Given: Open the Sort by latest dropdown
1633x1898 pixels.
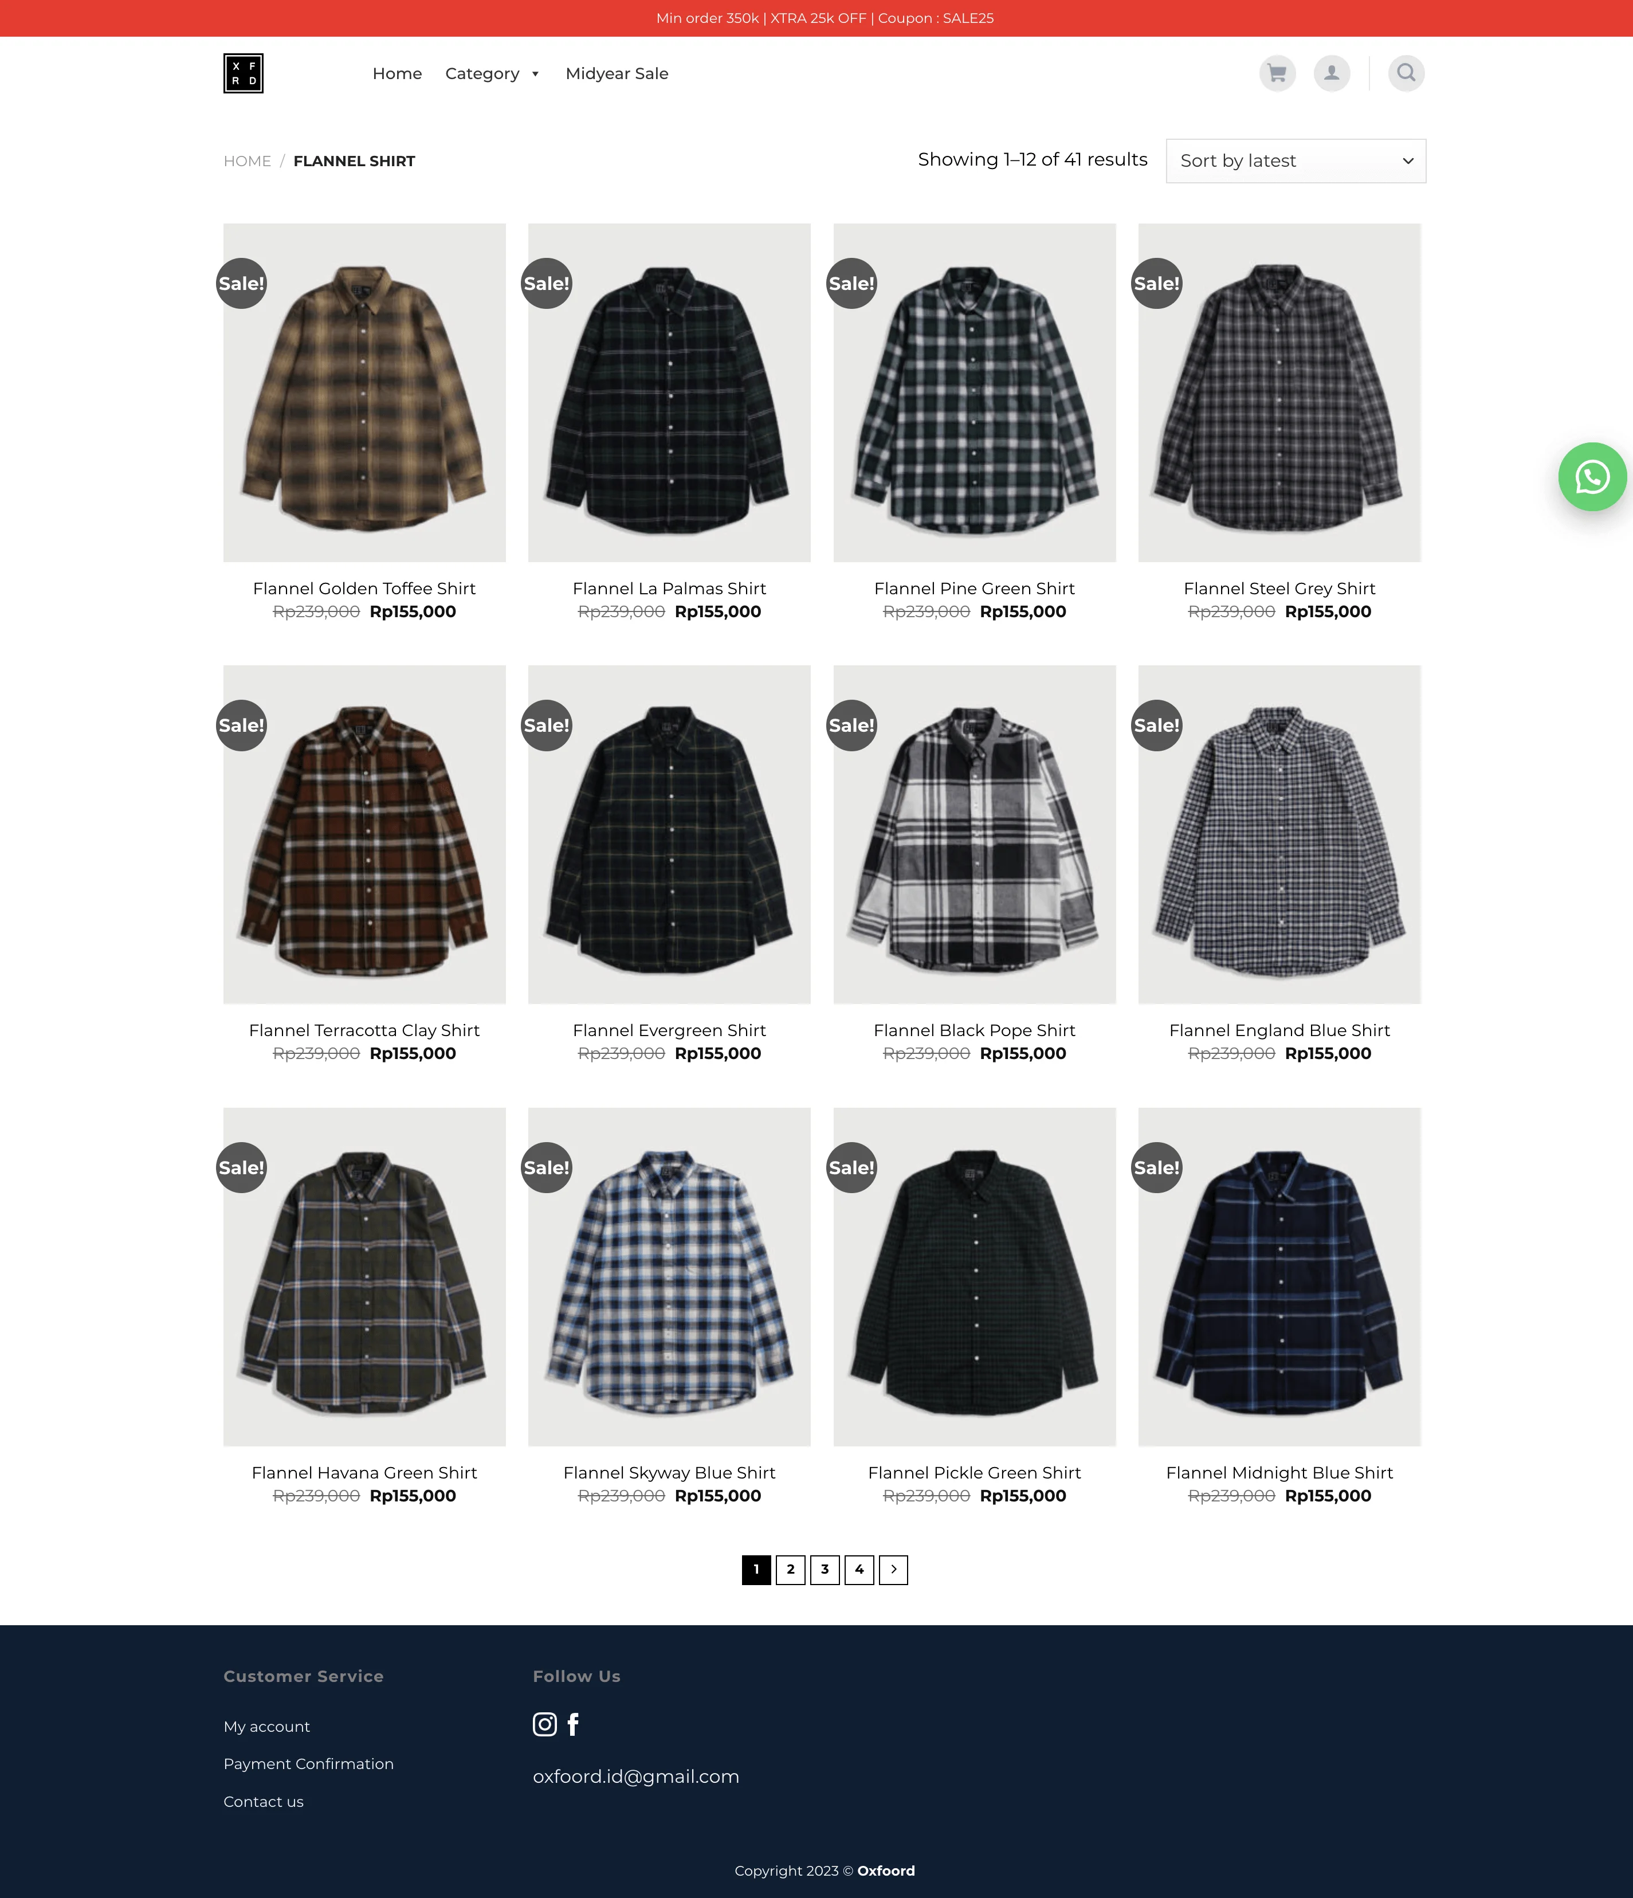Looking at the screenshot, I should click(1295, 161).
